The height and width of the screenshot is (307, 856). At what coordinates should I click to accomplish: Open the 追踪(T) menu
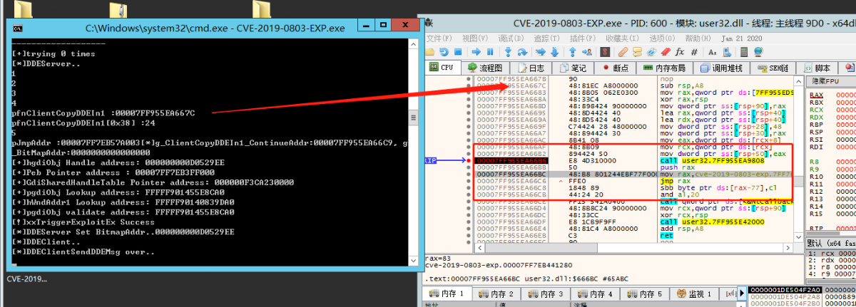point(549,38)
